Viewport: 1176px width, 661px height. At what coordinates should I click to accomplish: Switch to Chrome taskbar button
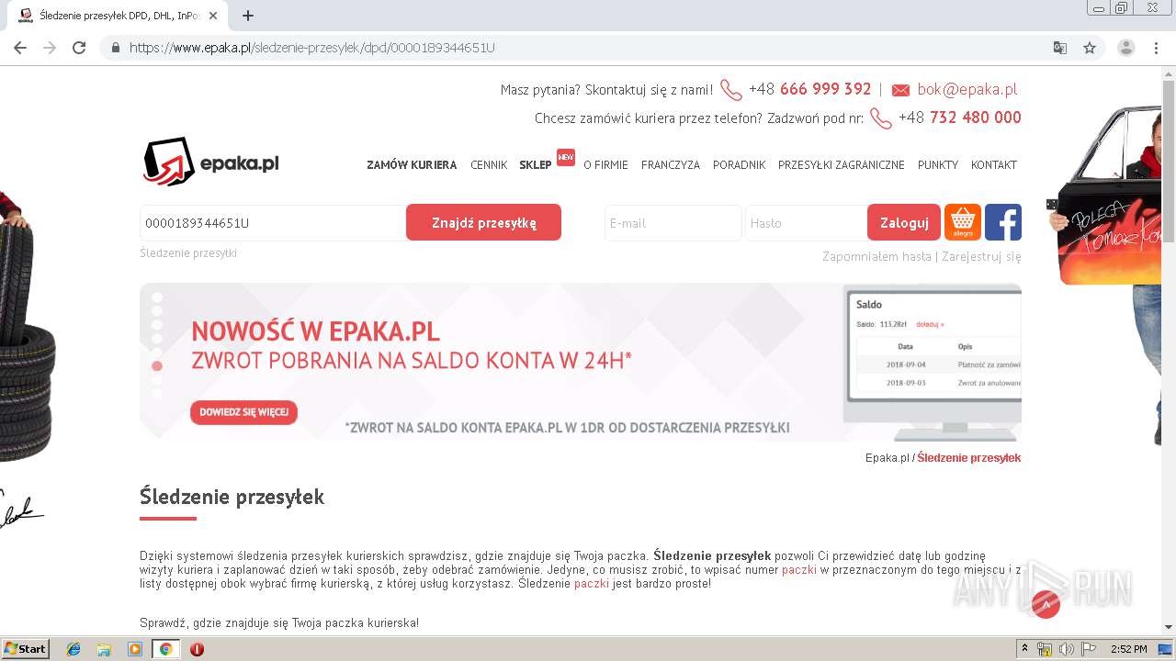[x=165, y=649]
